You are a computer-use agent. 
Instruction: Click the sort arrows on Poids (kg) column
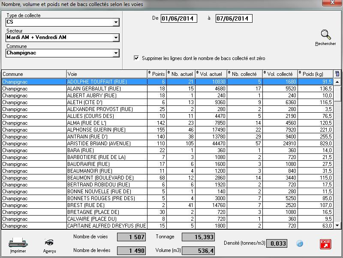(x=300, y=74)
